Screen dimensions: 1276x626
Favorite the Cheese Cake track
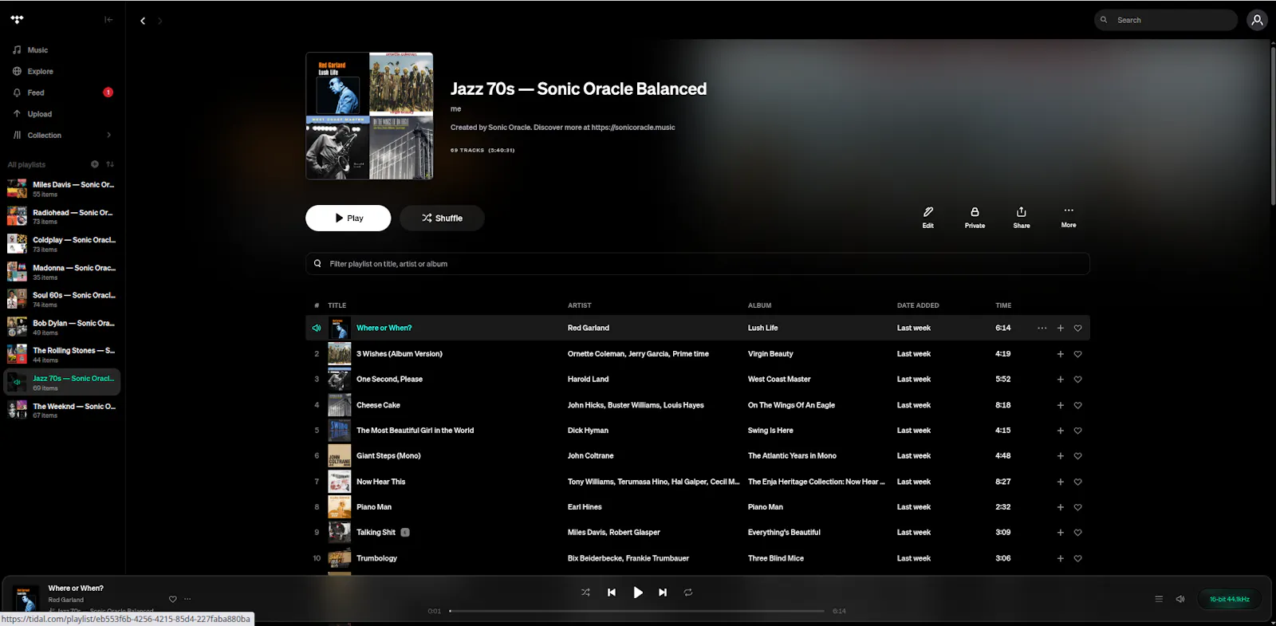(x=1077, y=405)
